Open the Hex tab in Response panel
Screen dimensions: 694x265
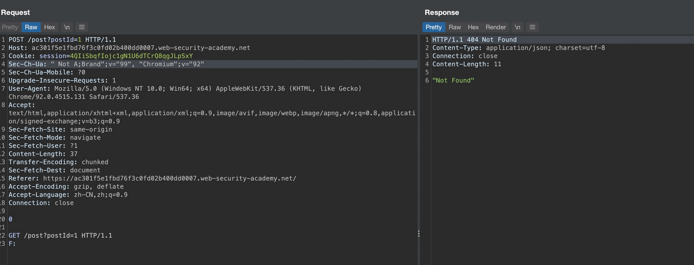pyautogui.click(x=473, y=27)
